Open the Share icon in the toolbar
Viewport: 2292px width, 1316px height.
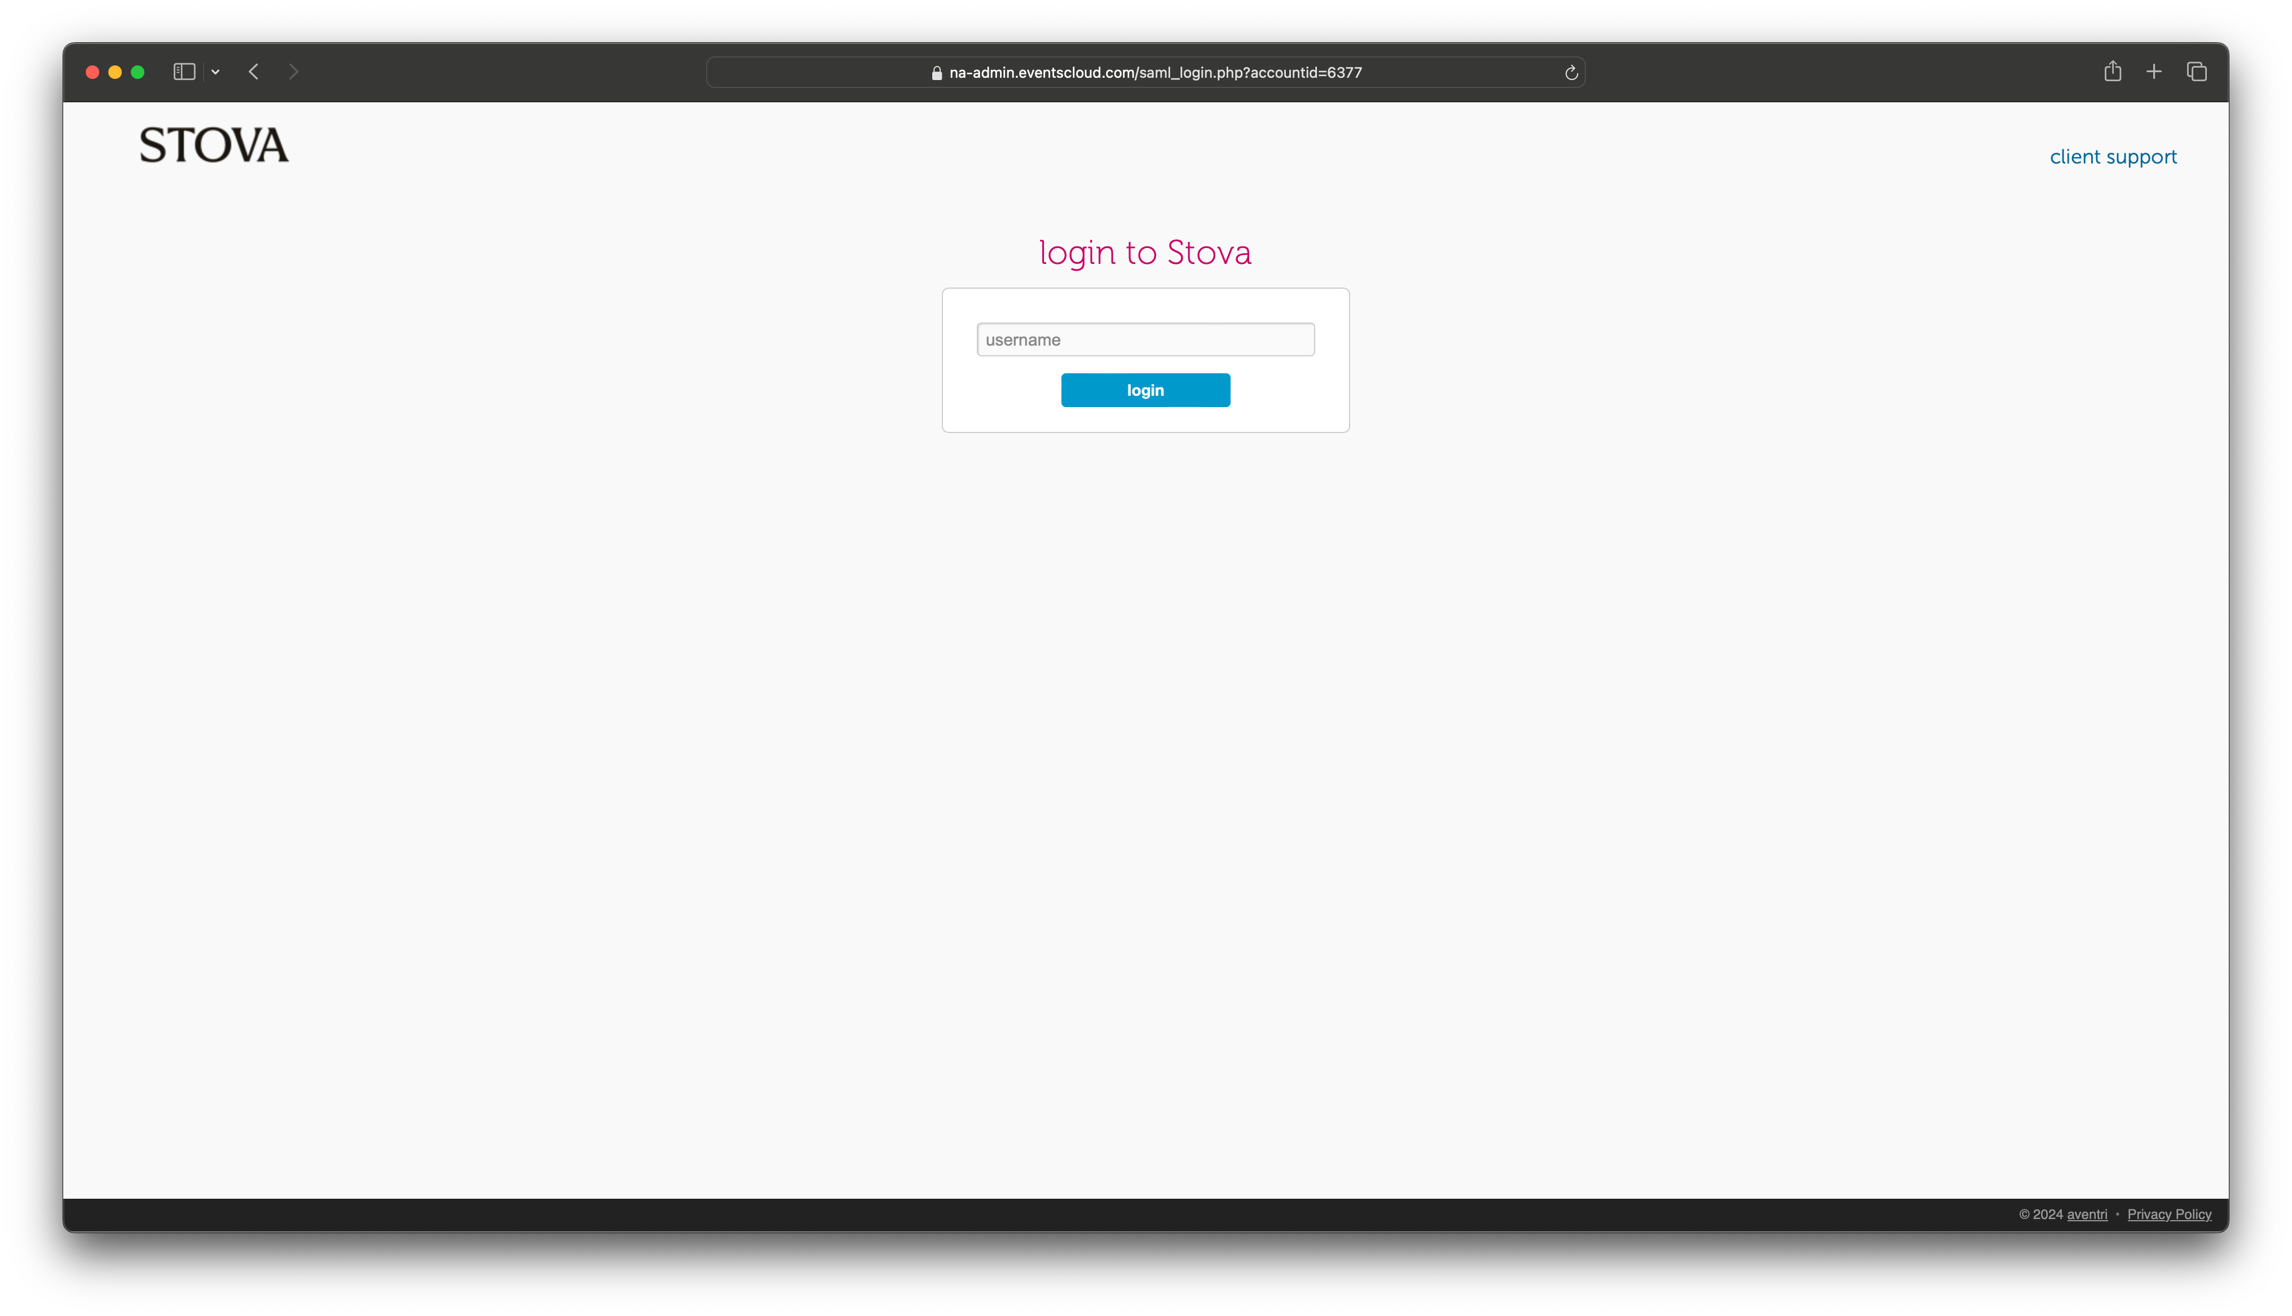click(x=2112, y=72)
